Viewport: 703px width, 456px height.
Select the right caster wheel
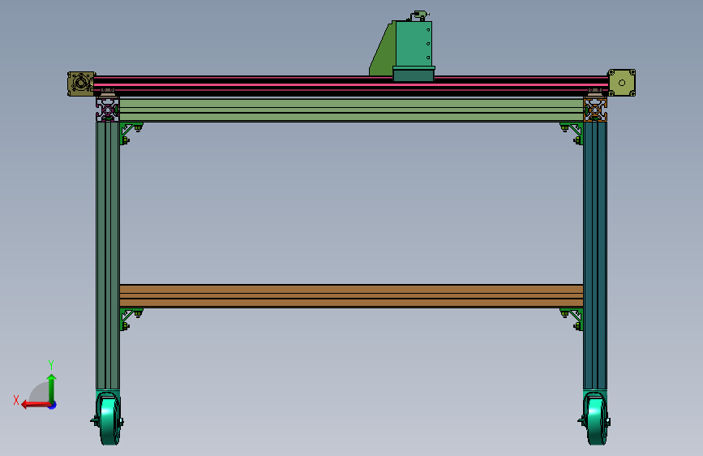coord(595,419)
